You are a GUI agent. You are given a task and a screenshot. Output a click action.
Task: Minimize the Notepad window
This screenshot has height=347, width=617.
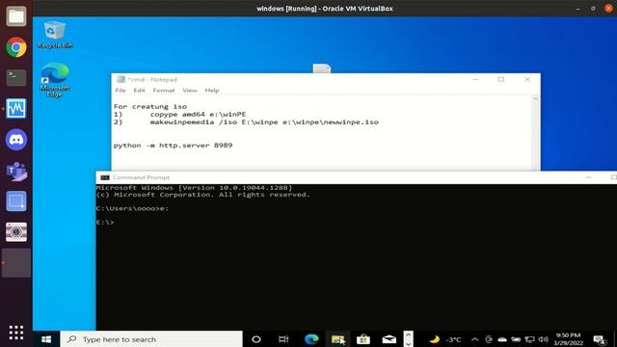475,79
